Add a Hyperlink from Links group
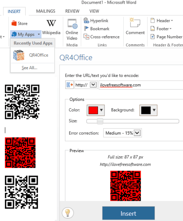Screen dimensions: 183x221 [x=96, y=21]
